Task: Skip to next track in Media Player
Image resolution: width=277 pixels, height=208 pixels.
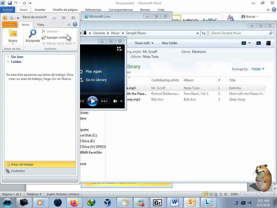Action: pos(104,101)
